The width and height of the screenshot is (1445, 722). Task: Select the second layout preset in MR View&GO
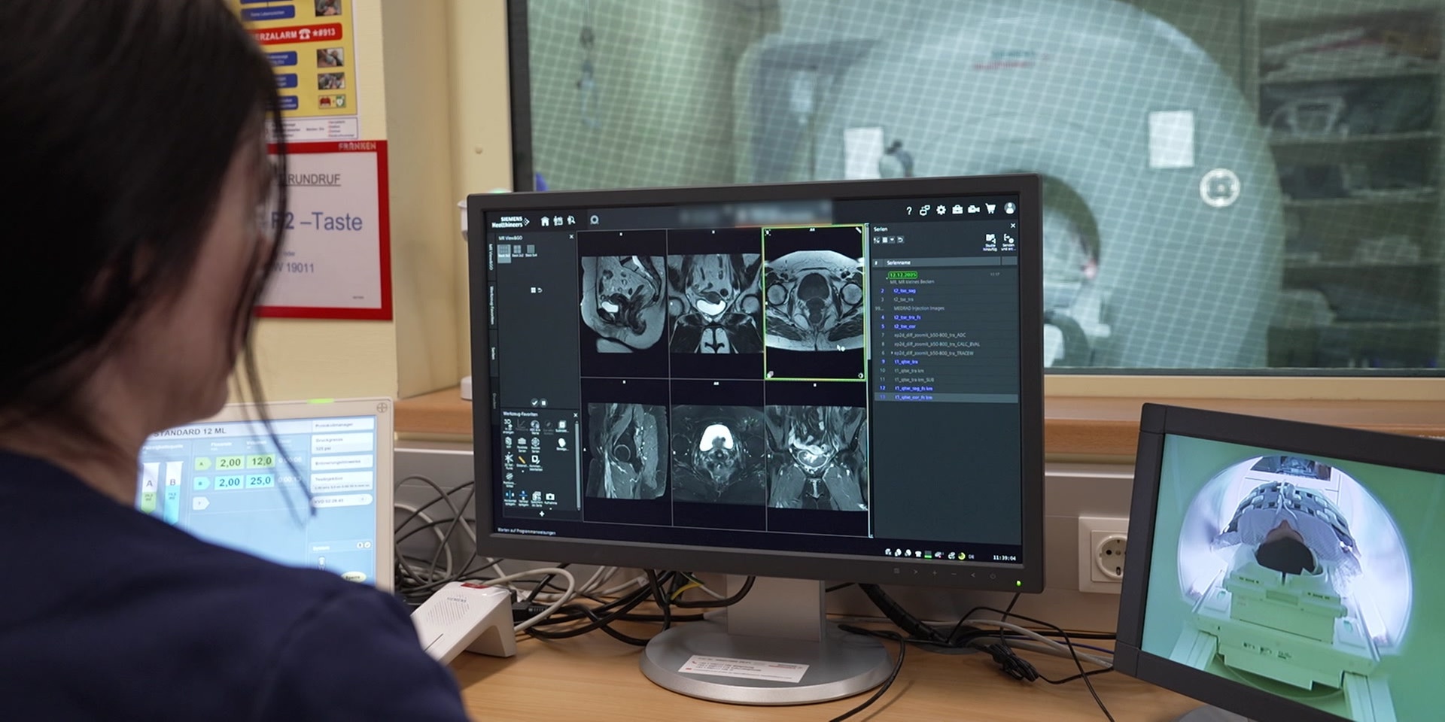click(517, 250)
